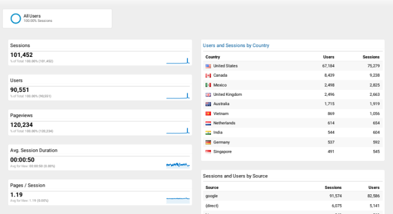
Task: Click the Users sparkline chart
Action: [x=178, y=96]
